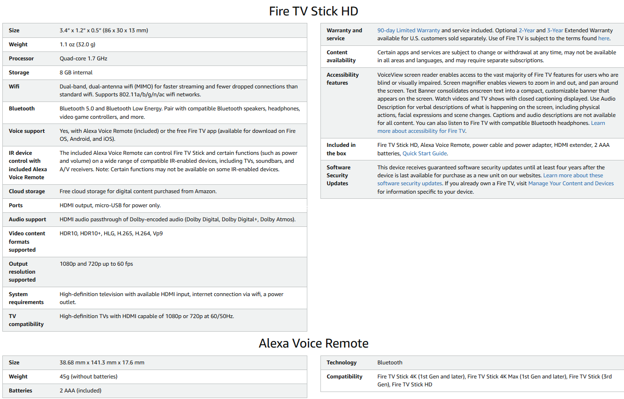This screenshot has height=399, width=624.
Task: Click the Bluetooth row label in Fire TV specs
Action: tap(22, 109)
